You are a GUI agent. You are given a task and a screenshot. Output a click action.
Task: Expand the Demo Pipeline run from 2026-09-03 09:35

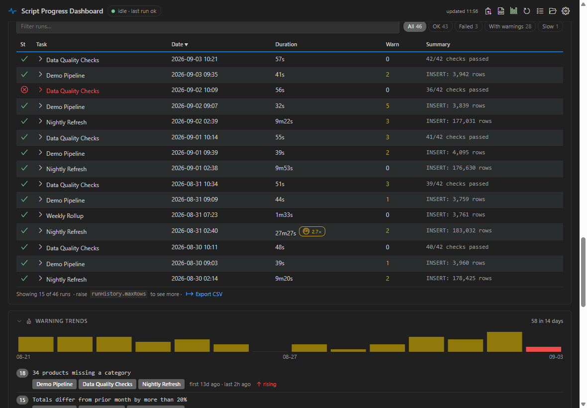[40, 75]
